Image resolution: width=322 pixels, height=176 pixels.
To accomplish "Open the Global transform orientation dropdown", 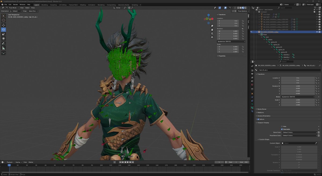I will tap(118, 8).
